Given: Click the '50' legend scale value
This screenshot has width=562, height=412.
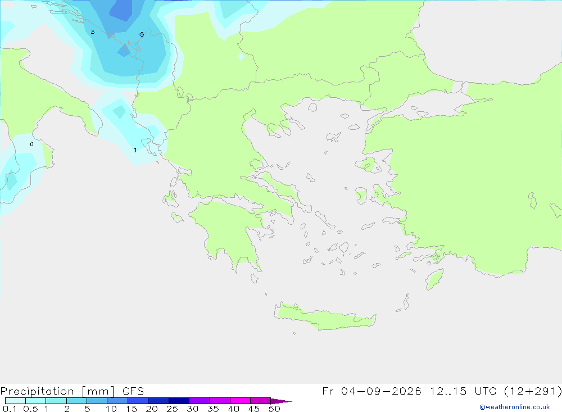Looking at the screenshot, I should (x=274, y=409).
